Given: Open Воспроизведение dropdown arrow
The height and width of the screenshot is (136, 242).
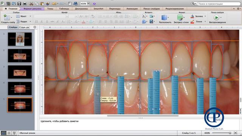Looking at the screenshot, I should pyautogui.click(x=221, y=17).
